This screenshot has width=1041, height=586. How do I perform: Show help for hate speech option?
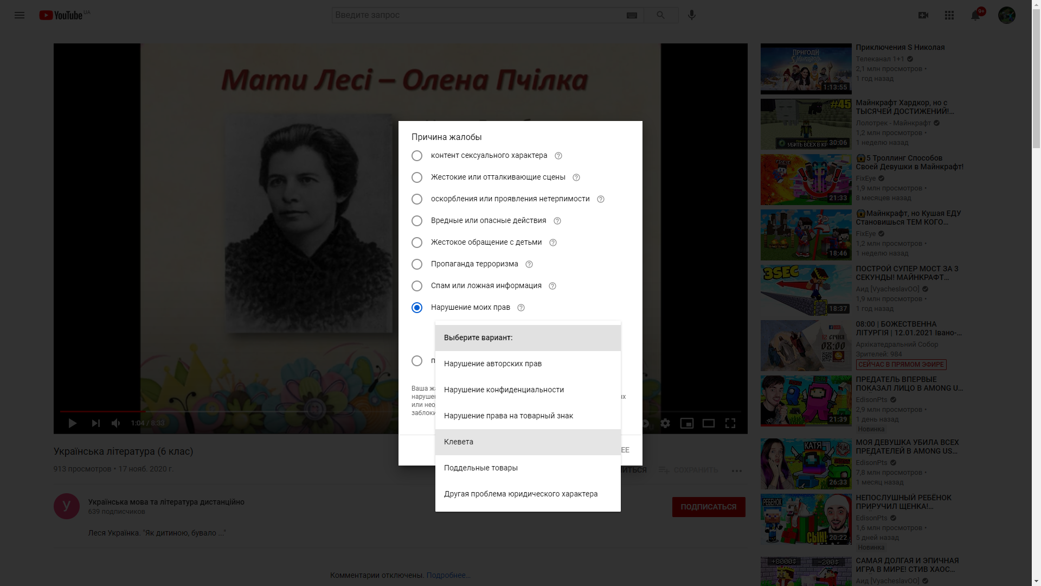pyautogui.click(x=601, y=199)
